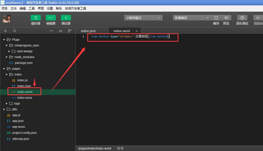The width and height of the screenshot is (263, 151).
Task: Click the file tree sort/list icon
Action: click(61, 31)
